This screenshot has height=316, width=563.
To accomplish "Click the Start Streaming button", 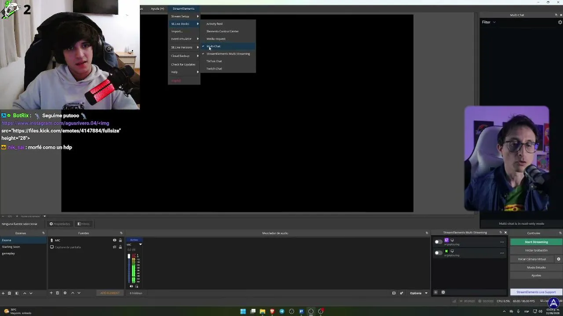I will (536, 242).
